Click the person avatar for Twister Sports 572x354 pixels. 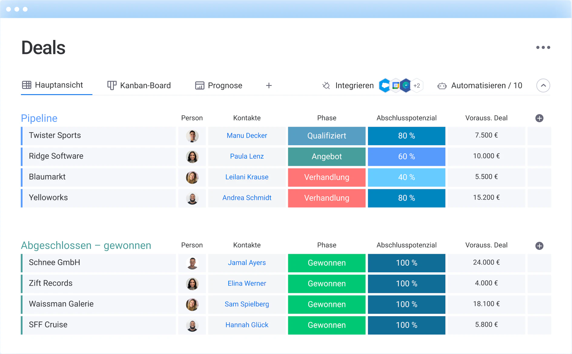pyautogui.click(x=192, y=136)
